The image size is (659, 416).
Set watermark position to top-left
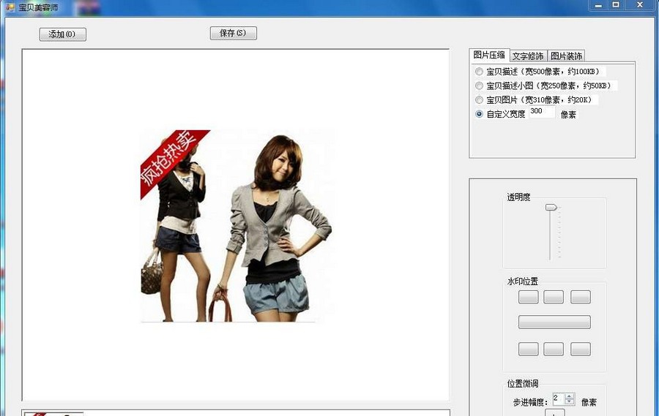tap(528, 297)
